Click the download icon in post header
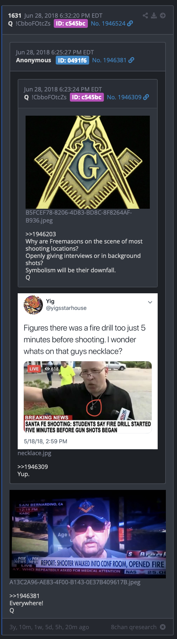The width and height of the screenshot is (177, 639). (154, 15)
